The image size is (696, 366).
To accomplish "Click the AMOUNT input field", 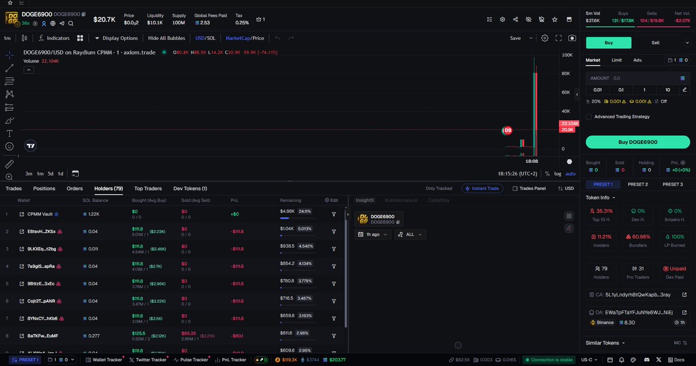I will (x=637, y=78).
